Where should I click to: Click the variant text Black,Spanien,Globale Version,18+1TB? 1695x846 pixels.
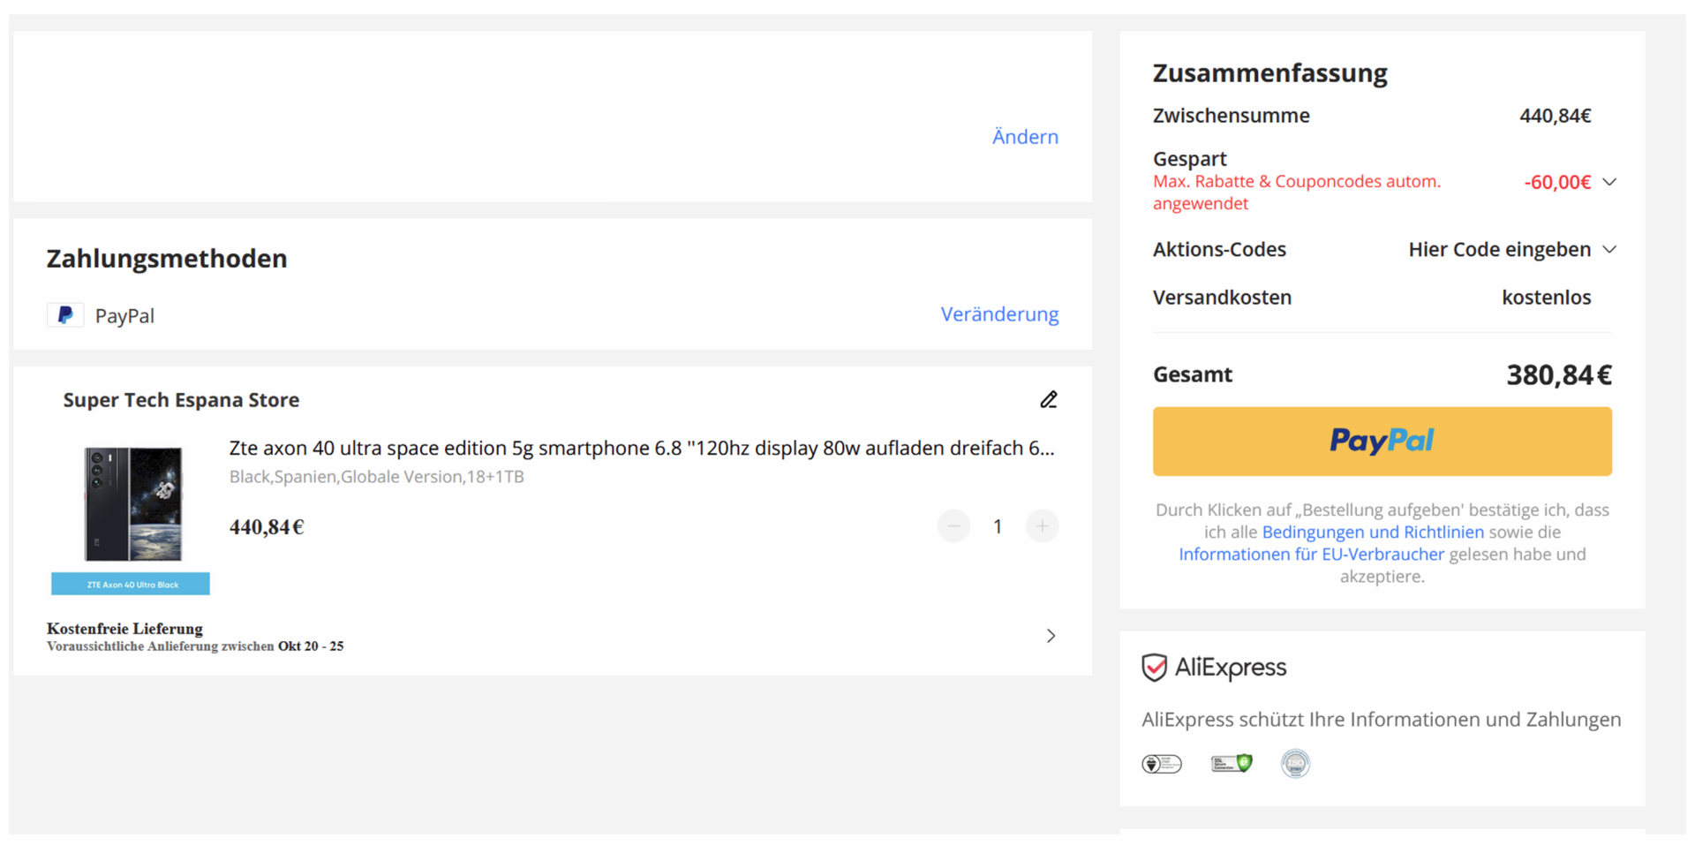377,477
